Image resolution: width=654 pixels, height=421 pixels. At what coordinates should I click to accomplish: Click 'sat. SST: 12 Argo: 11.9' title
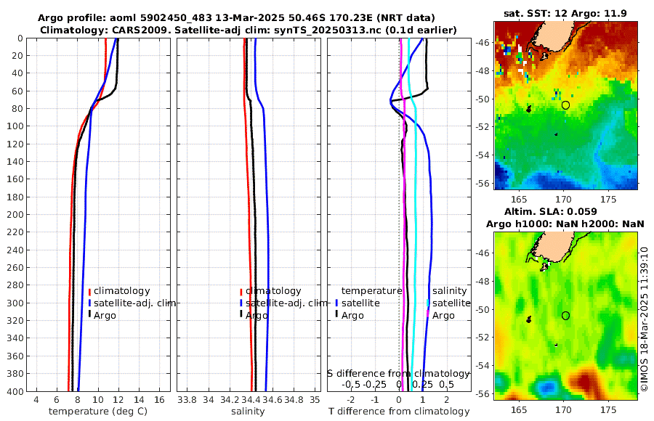tap(565, 13)
